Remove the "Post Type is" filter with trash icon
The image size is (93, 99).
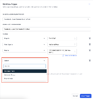(90, 44)
